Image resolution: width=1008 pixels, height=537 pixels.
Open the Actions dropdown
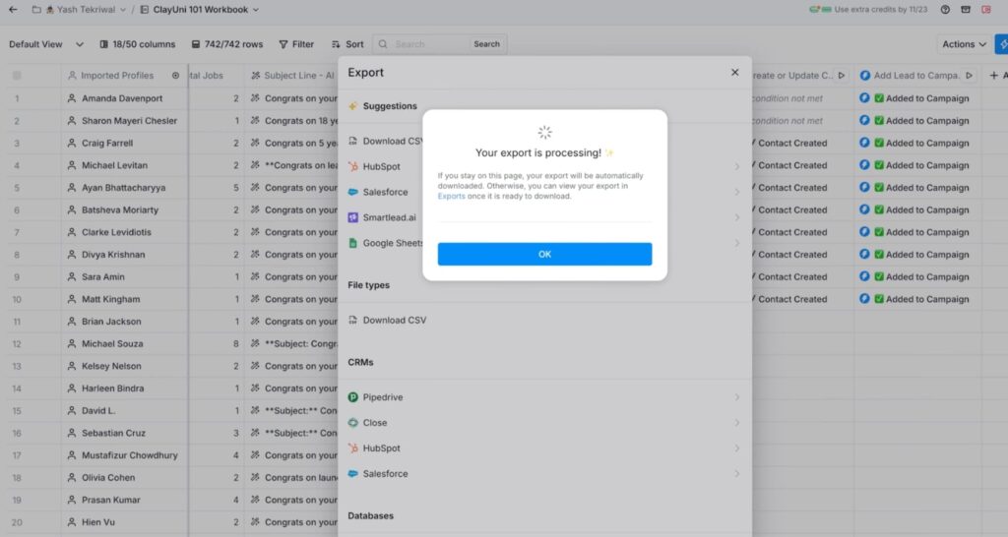964,44
